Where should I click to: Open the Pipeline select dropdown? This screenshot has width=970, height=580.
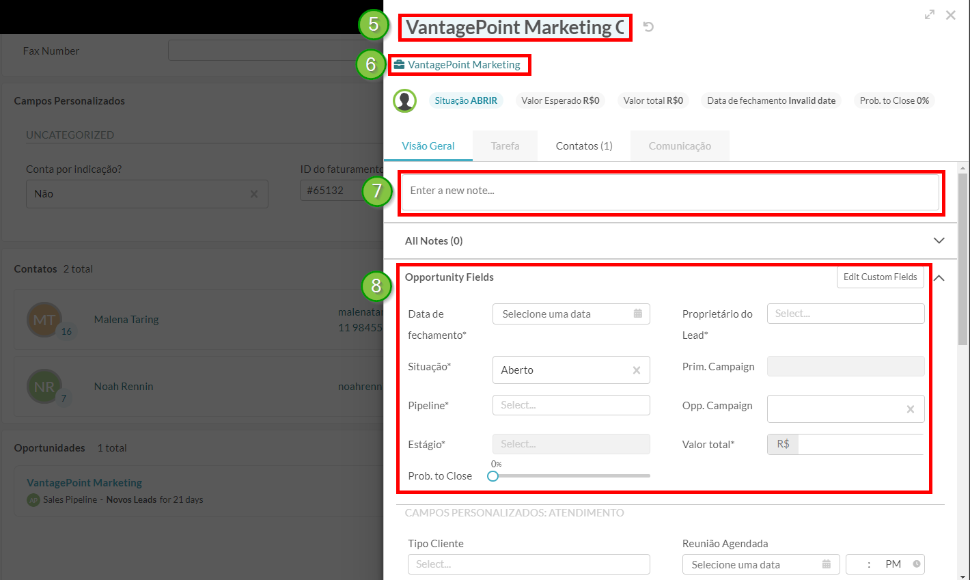point(571,405)
